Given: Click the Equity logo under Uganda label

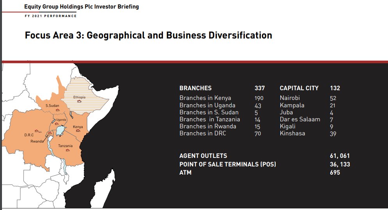Looking at the screenshot, I should [x=57, y=124].
